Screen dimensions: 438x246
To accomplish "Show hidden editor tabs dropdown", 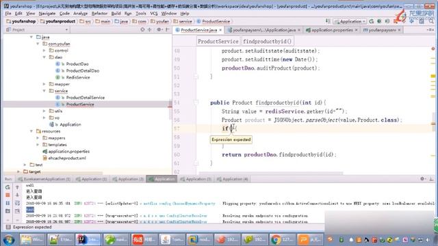I will tap(430, 29).
